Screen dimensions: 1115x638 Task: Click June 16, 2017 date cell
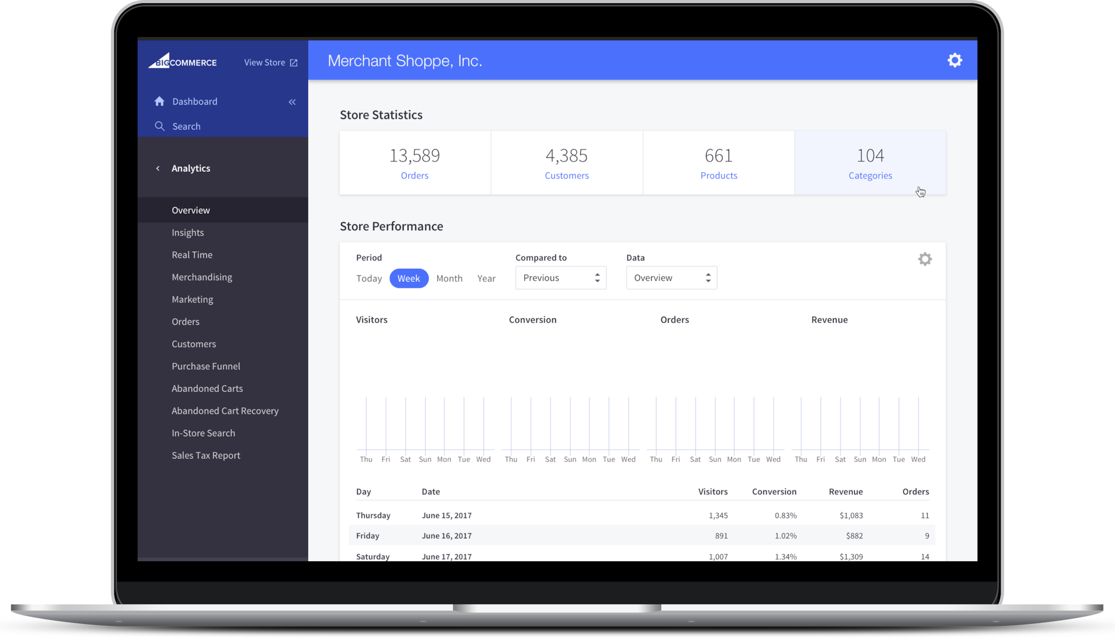coord(446,536)
